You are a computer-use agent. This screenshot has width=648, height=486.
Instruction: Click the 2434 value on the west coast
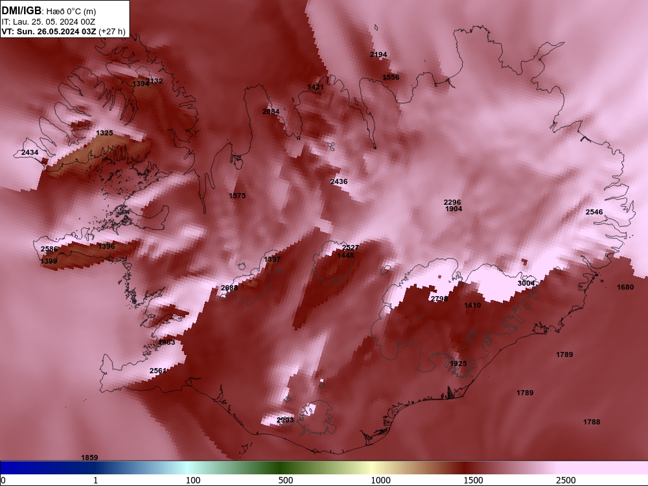point(30,152)
